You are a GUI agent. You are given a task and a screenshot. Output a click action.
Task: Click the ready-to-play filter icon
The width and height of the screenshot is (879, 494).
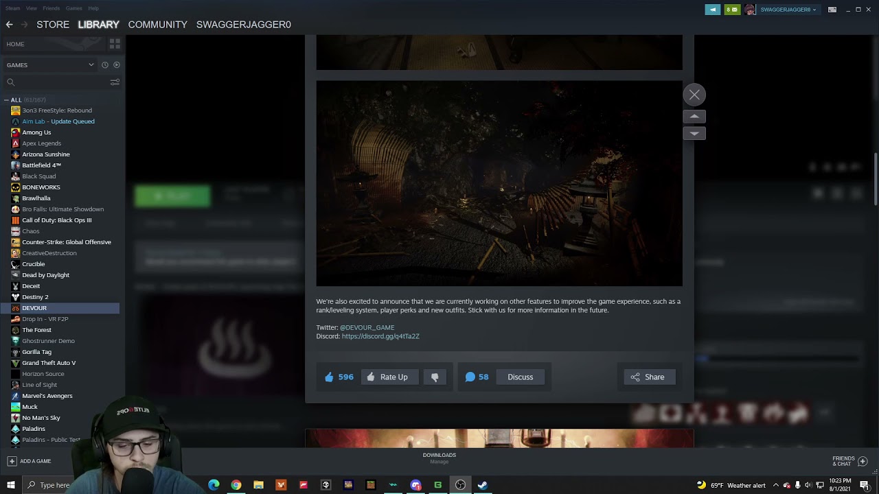click(x=117, y=65)
